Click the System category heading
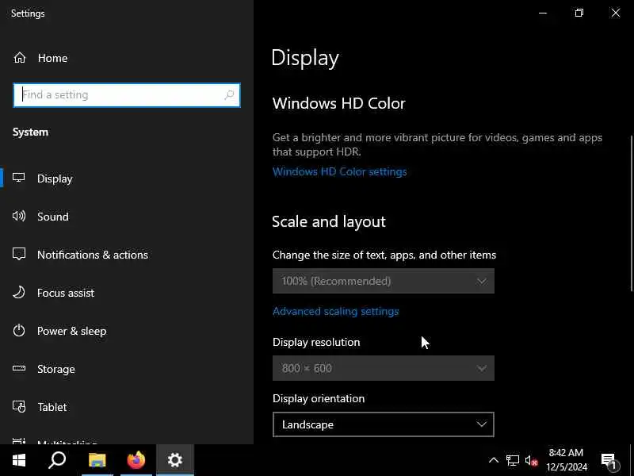634x476 pixels. coord(30,132)
